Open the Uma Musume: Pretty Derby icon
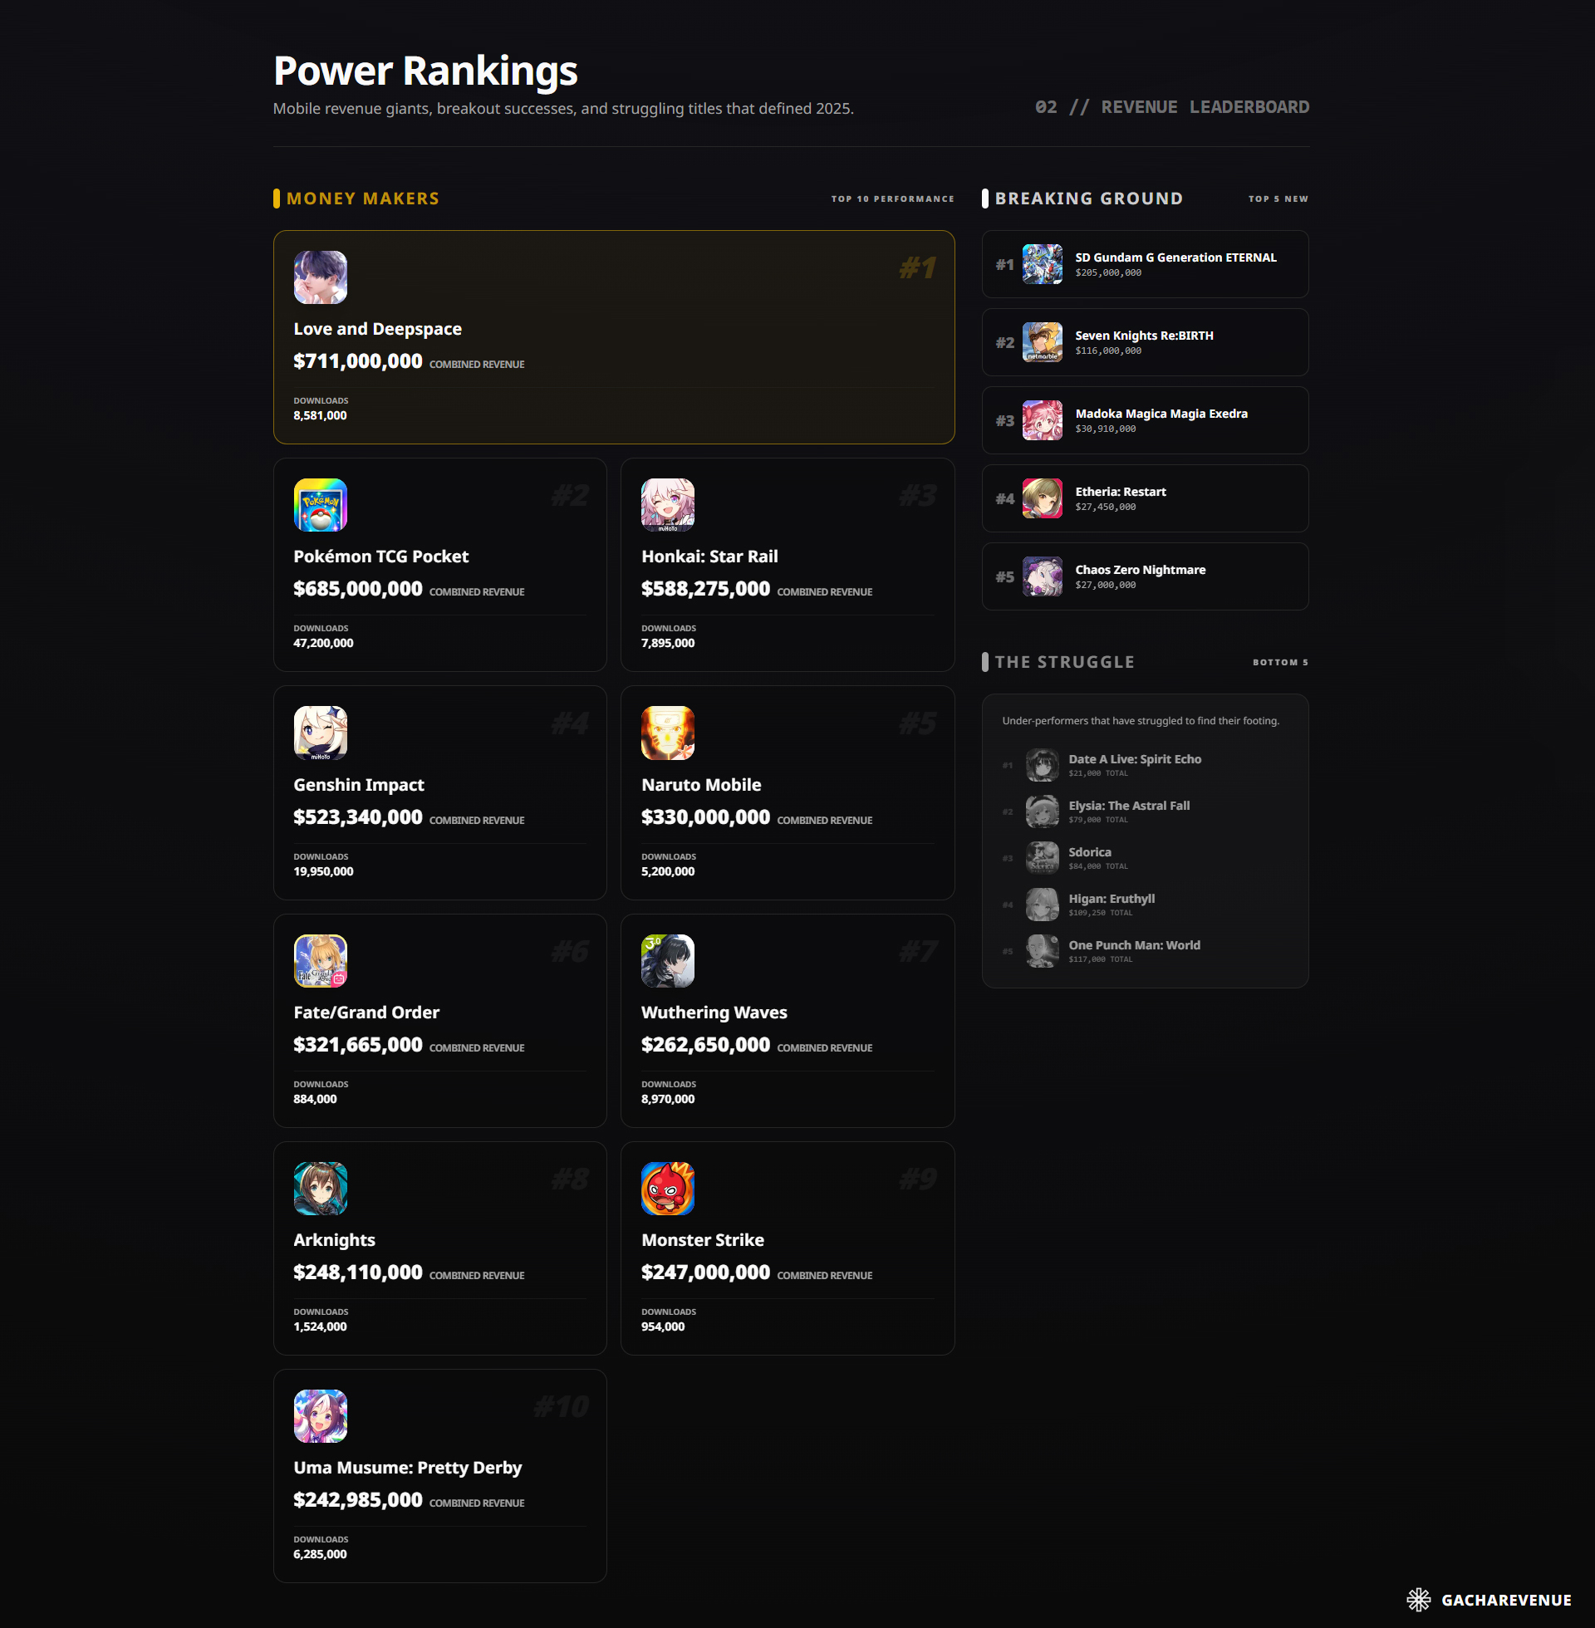The image size is (1595, 1628). [320, 1416]
